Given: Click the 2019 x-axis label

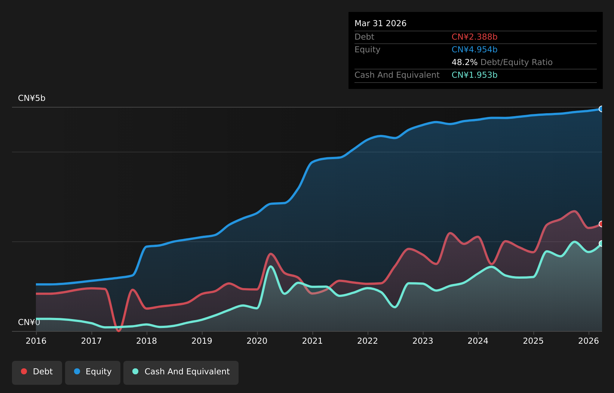Looking at the screenshot, I should [202, 341].
